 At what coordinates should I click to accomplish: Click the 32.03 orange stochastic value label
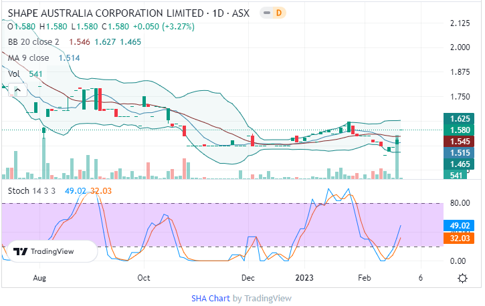458,237
